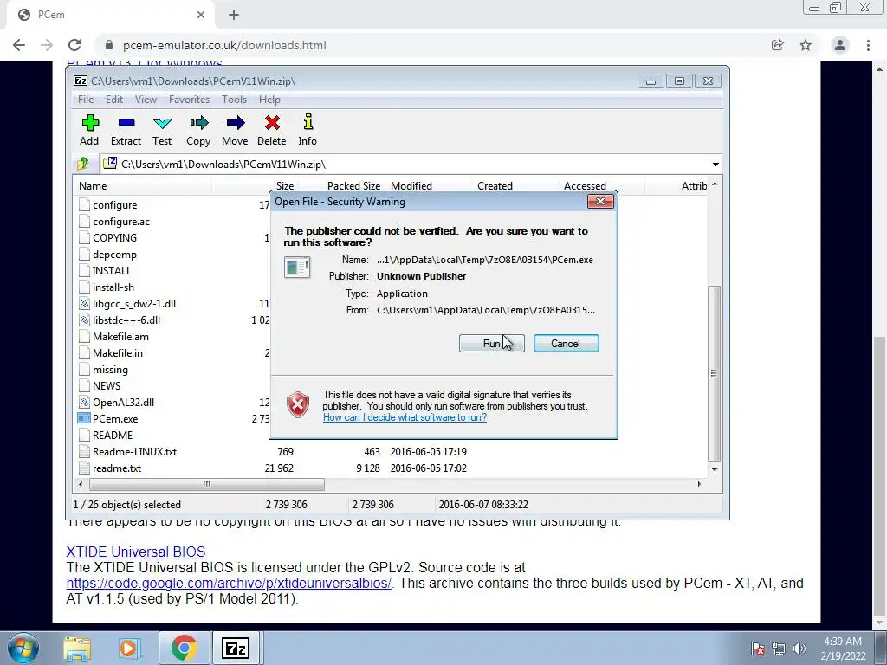Viewport: 887px width, 665px height.
Task: Open Chrome three-dot menu
Action: [x=868, y=45]
